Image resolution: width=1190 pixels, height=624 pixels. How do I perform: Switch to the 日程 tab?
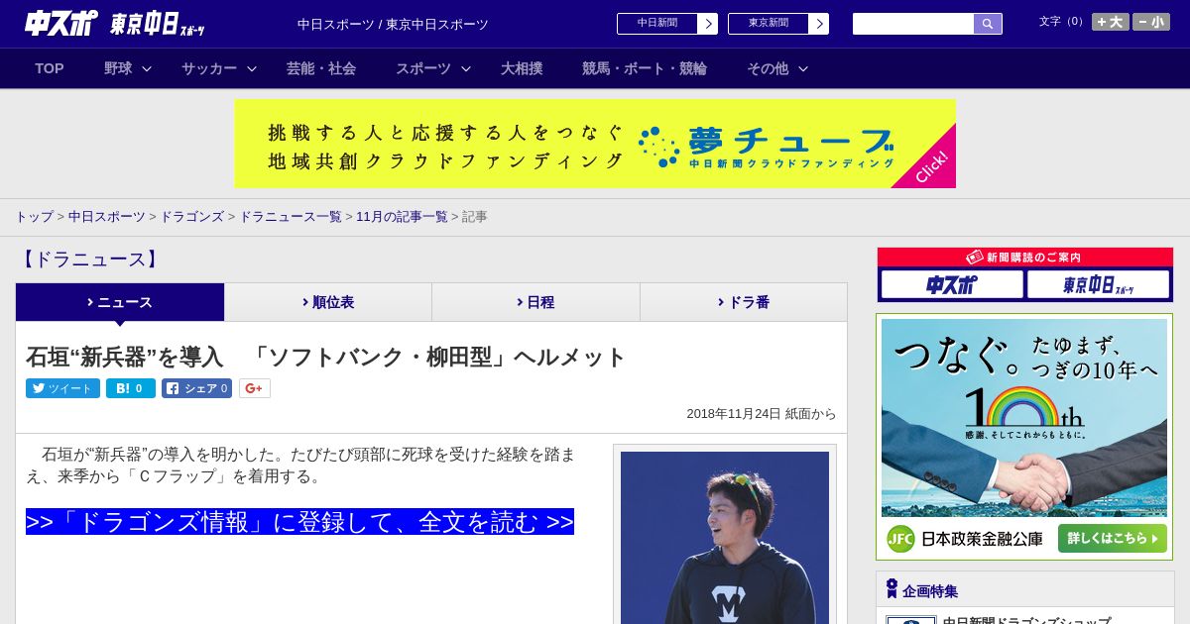coord(535,302)
